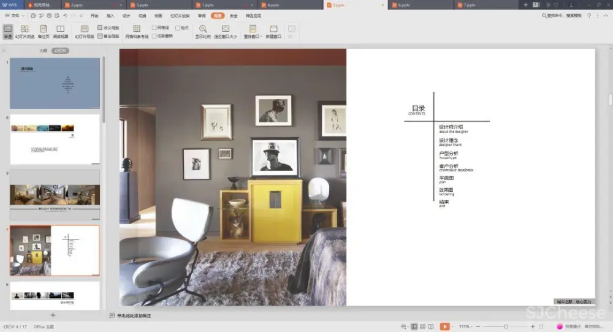613x332 pixels.
Task: Switch to Reading view (阅读视图)
Action: (60, 32)
